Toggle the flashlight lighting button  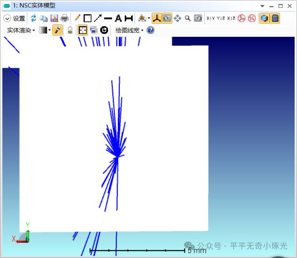57,30
